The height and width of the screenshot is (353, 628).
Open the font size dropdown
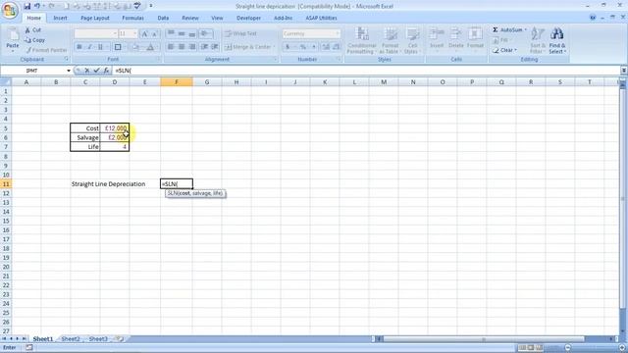coord(135,33)
